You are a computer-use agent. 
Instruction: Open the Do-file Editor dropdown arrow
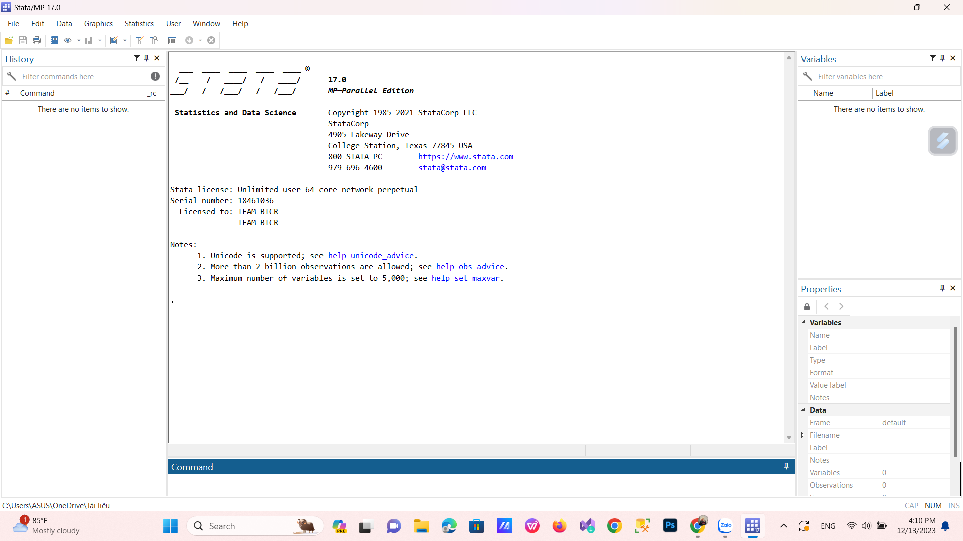(x=125, y=41)
